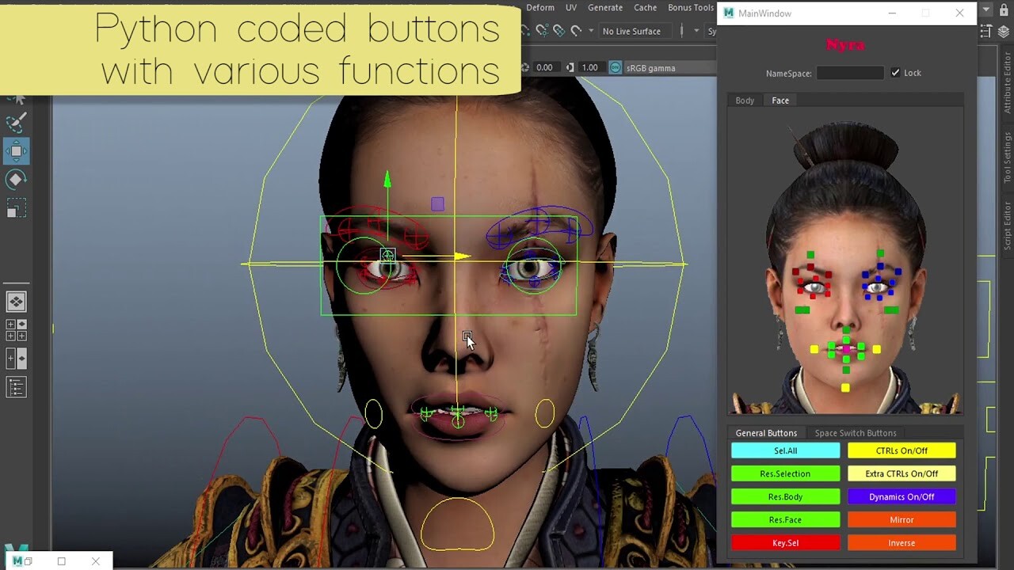Screen dimensions: 1014x570
Task: Enable Dynamics On/Off
Action: coord(902,496)
